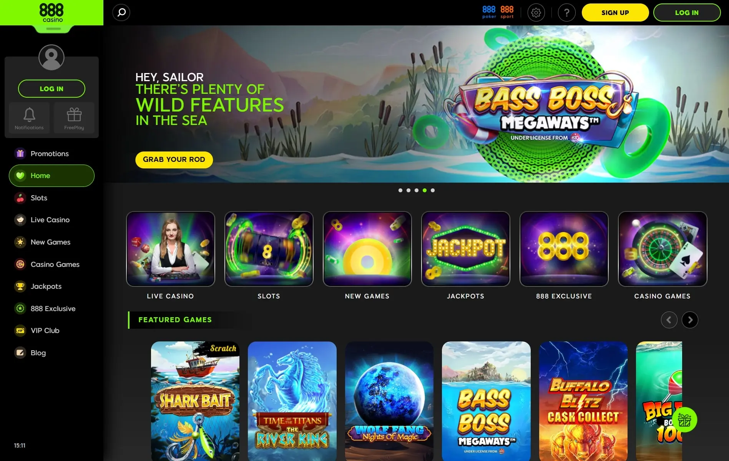Go to 888 sport logo link
This screenshot has width=729, height=461.
click(x=507, y=12)
